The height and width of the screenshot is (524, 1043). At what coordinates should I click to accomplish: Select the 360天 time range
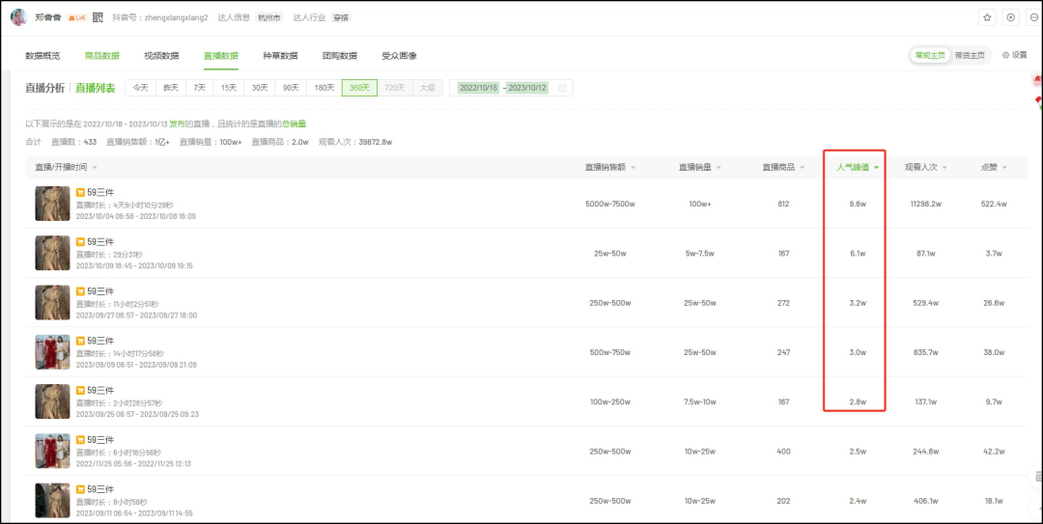click(x=360, y=88)
